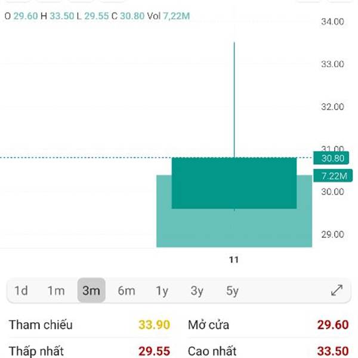Tap the Tham chiếu value 33.90
This screenshot has height=358, width=358.
(154, 325)
